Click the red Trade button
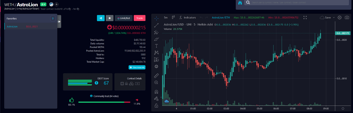Viewport: 353px width, 113px height. [139, 18]
